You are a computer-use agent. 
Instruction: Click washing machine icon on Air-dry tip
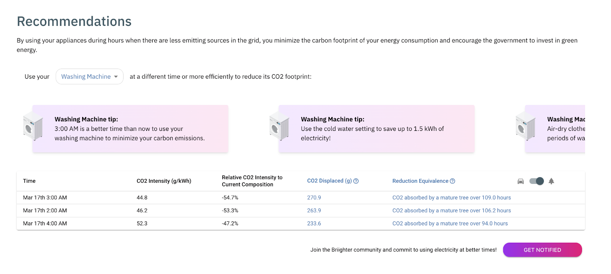(525, 126)
